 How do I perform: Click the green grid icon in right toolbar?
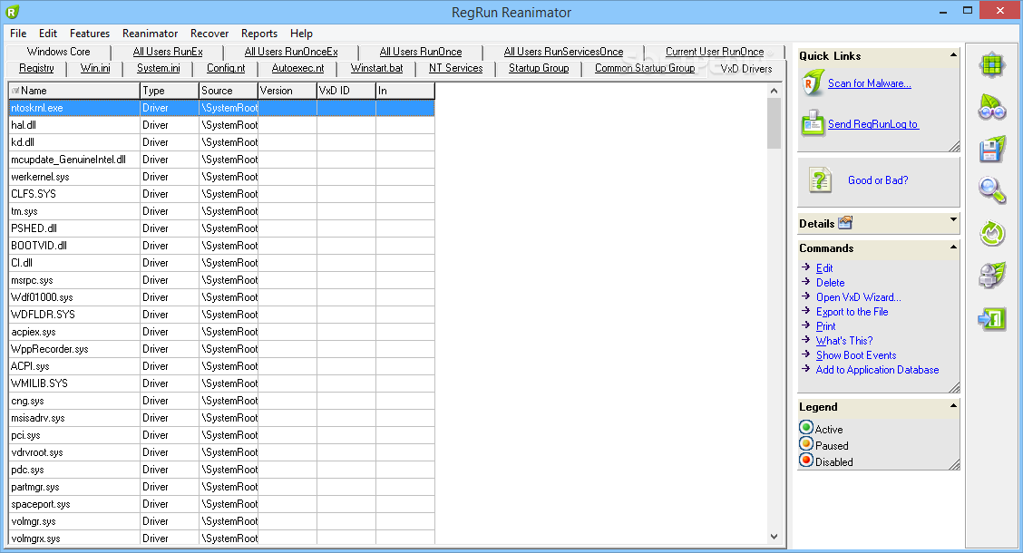point(991,65)
